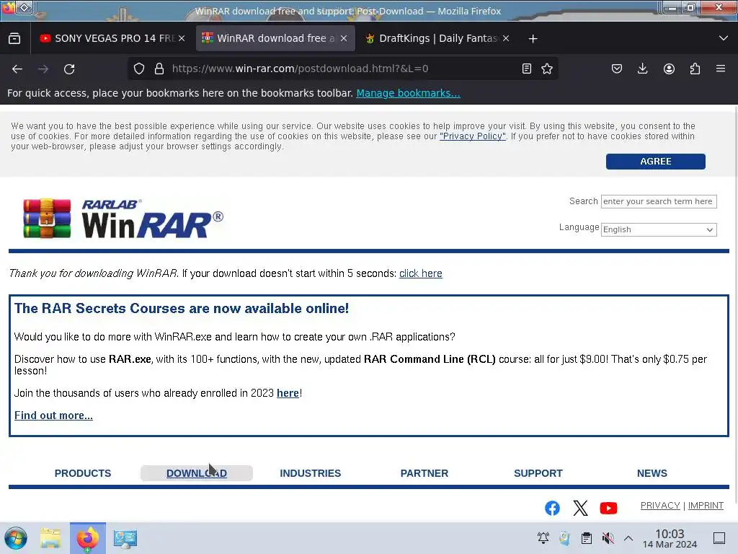Click the WinRAR logo
This screenshot has height=554, width=738.
pos(123,219)
